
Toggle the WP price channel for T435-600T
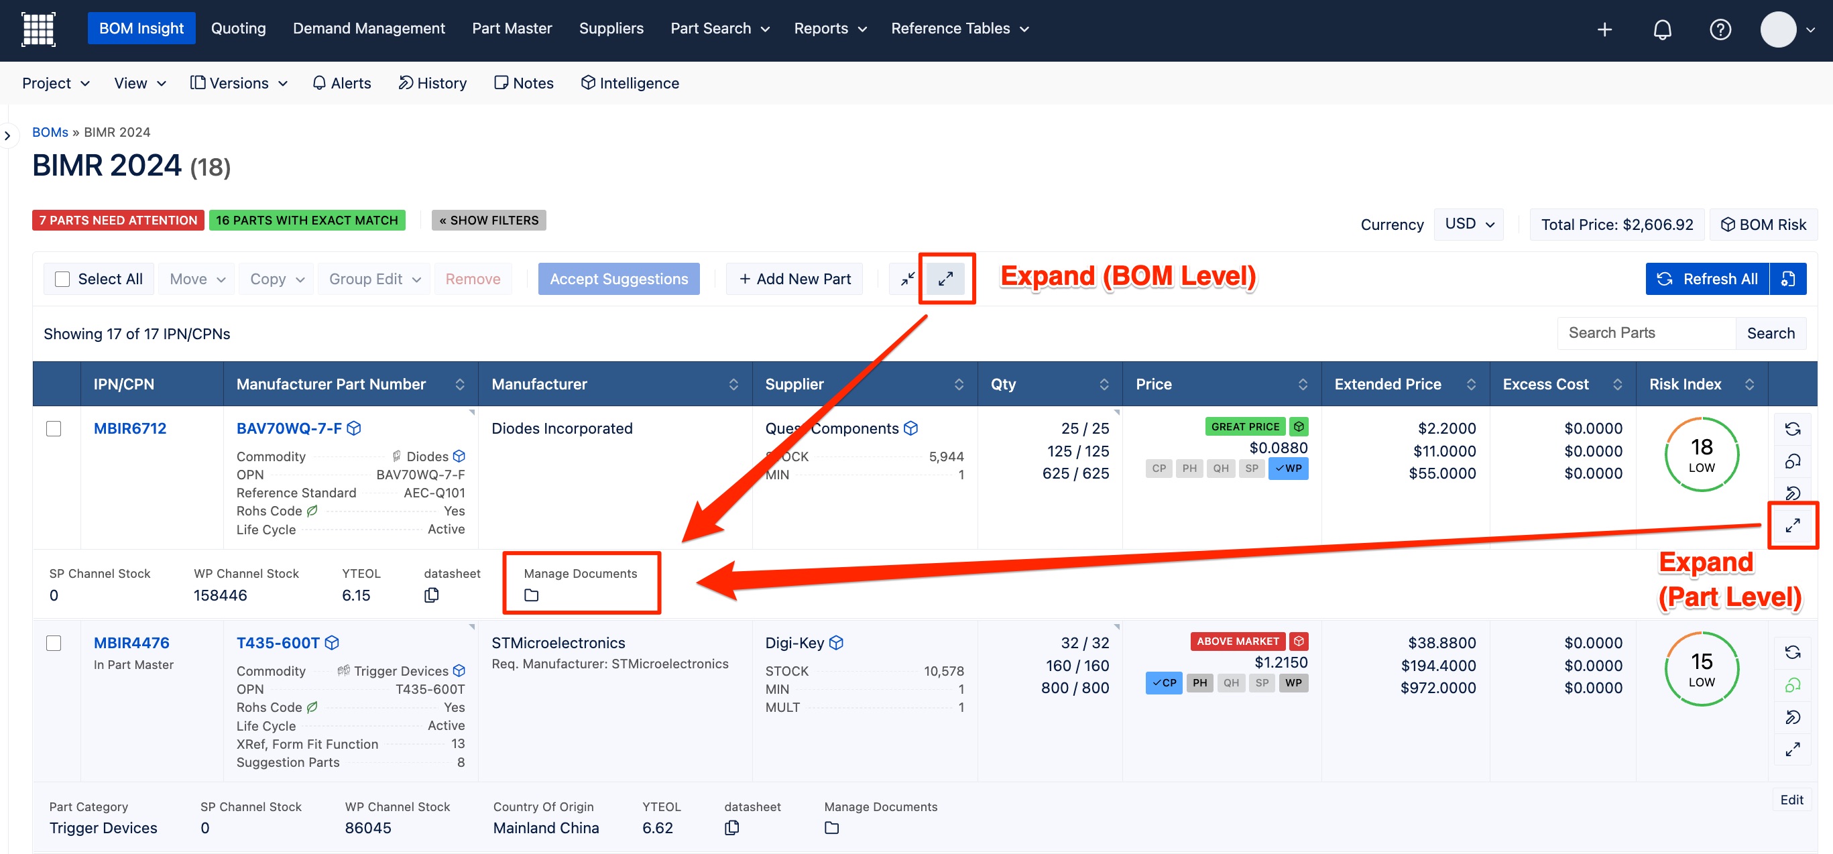coord(1294,683)
